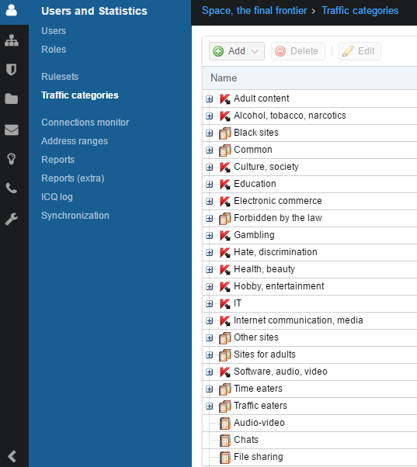Screen dimensions: 417x467
Task: Expand the Adult content category
Action: coord(209,99)
